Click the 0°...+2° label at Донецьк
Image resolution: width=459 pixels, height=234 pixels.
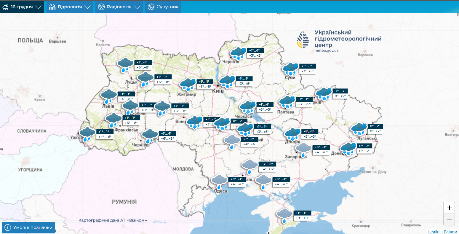[364, 151]
